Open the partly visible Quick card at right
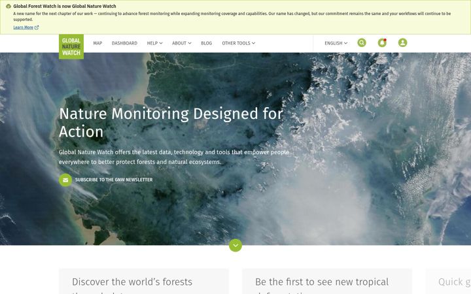The height and width of the screenshot is (294, 471). 448,282
